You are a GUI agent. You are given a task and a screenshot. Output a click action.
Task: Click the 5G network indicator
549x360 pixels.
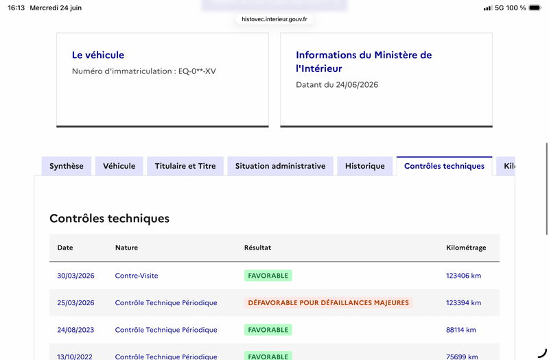[499, 8]
